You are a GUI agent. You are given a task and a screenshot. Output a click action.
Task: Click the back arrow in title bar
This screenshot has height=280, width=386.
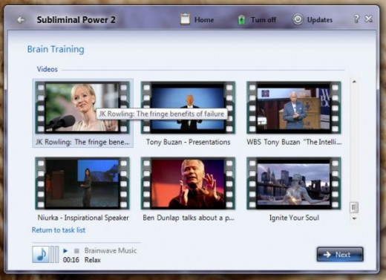click(21, 20)
